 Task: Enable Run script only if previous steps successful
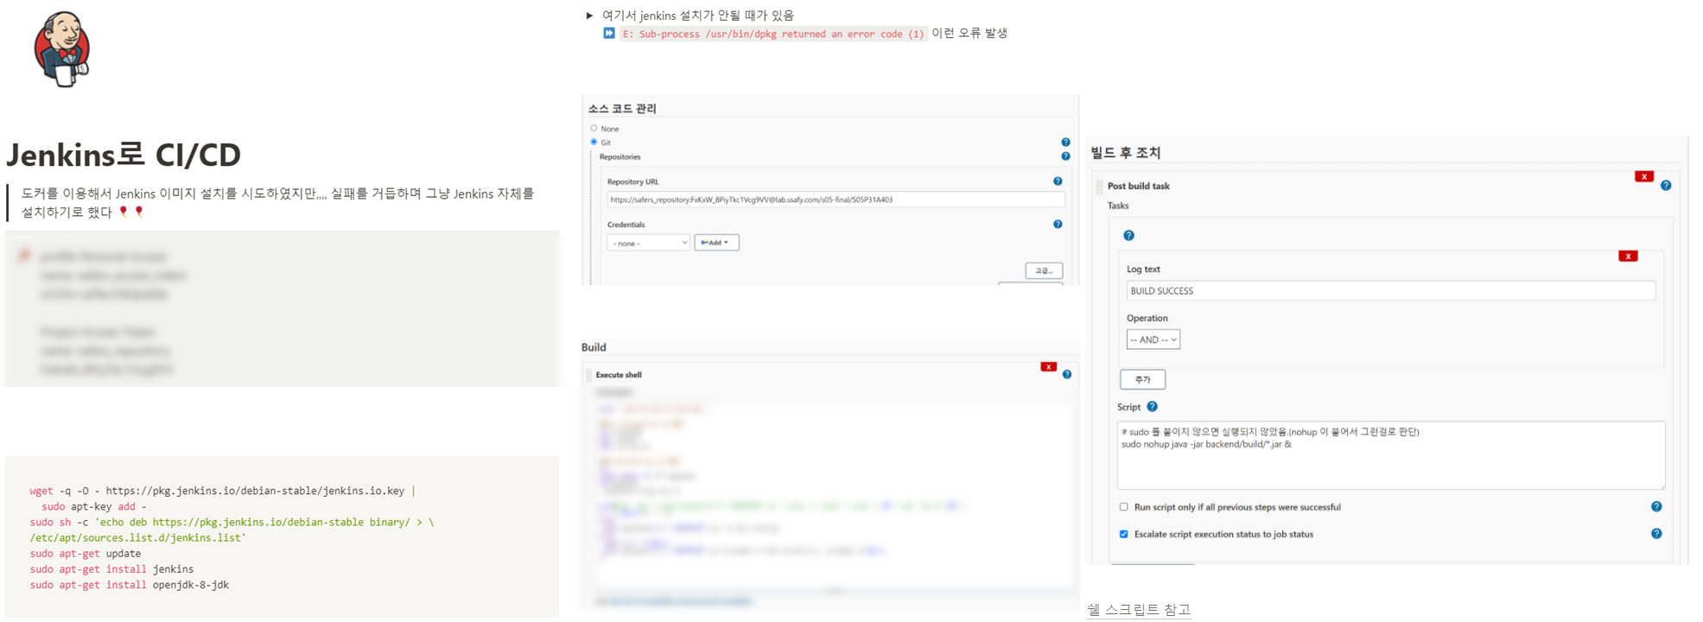1123,507
